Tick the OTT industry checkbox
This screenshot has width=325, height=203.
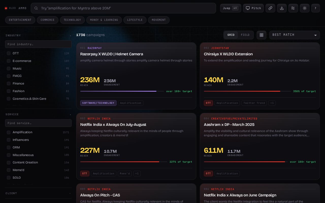point(9,53)
